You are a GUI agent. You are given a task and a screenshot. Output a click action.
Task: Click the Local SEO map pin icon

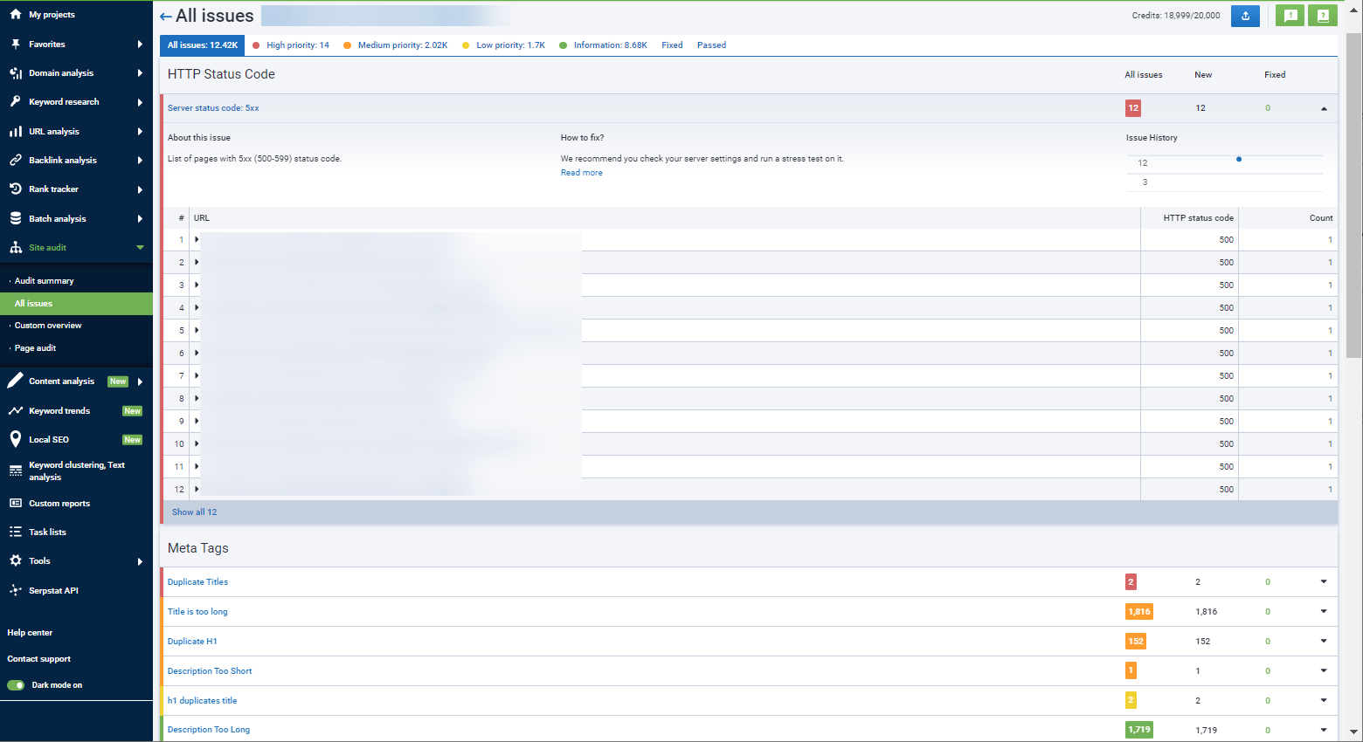15,439
